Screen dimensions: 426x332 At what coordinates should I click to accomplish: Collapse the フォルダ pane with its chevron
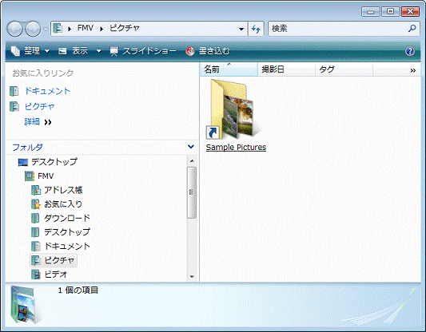coord(191,147)
